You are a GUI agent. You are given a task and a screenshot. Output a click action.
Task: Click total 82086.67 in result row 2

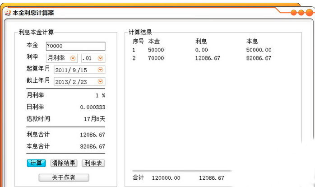point(259,58)
